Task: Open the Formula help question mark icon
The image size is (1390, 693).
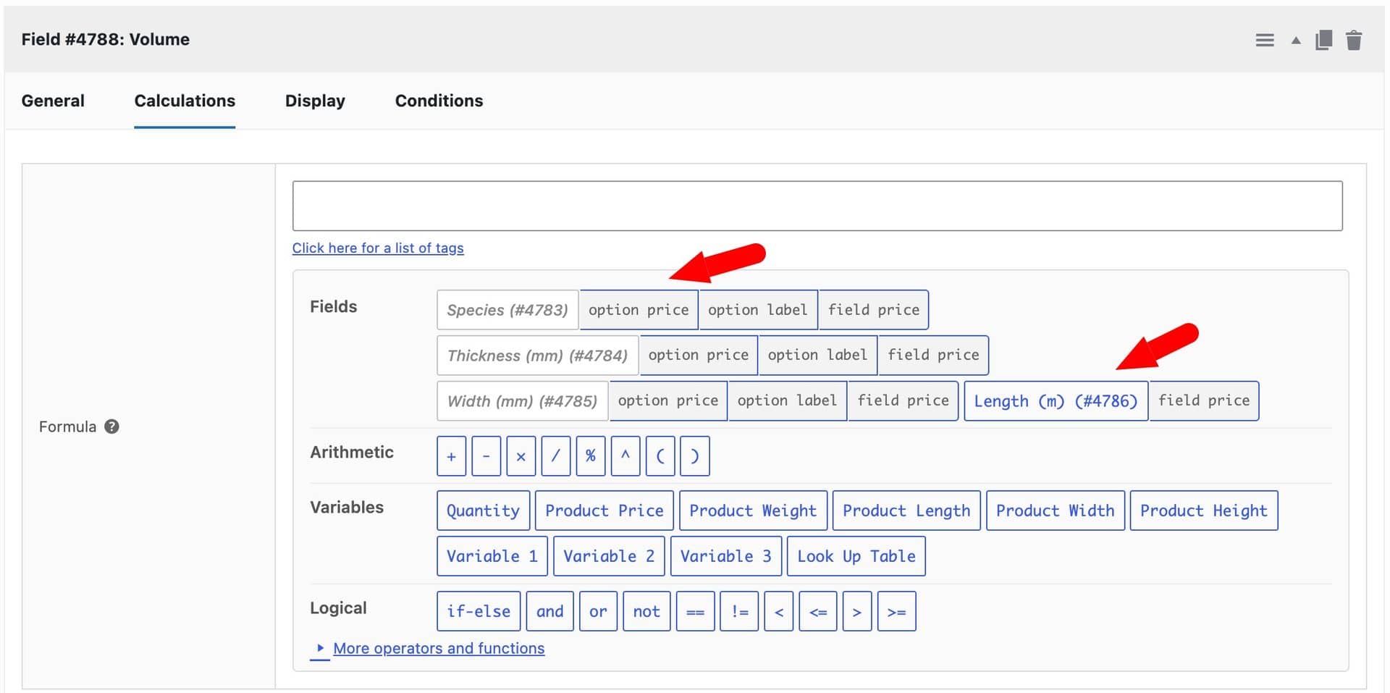Action: (x=111, y=427)
